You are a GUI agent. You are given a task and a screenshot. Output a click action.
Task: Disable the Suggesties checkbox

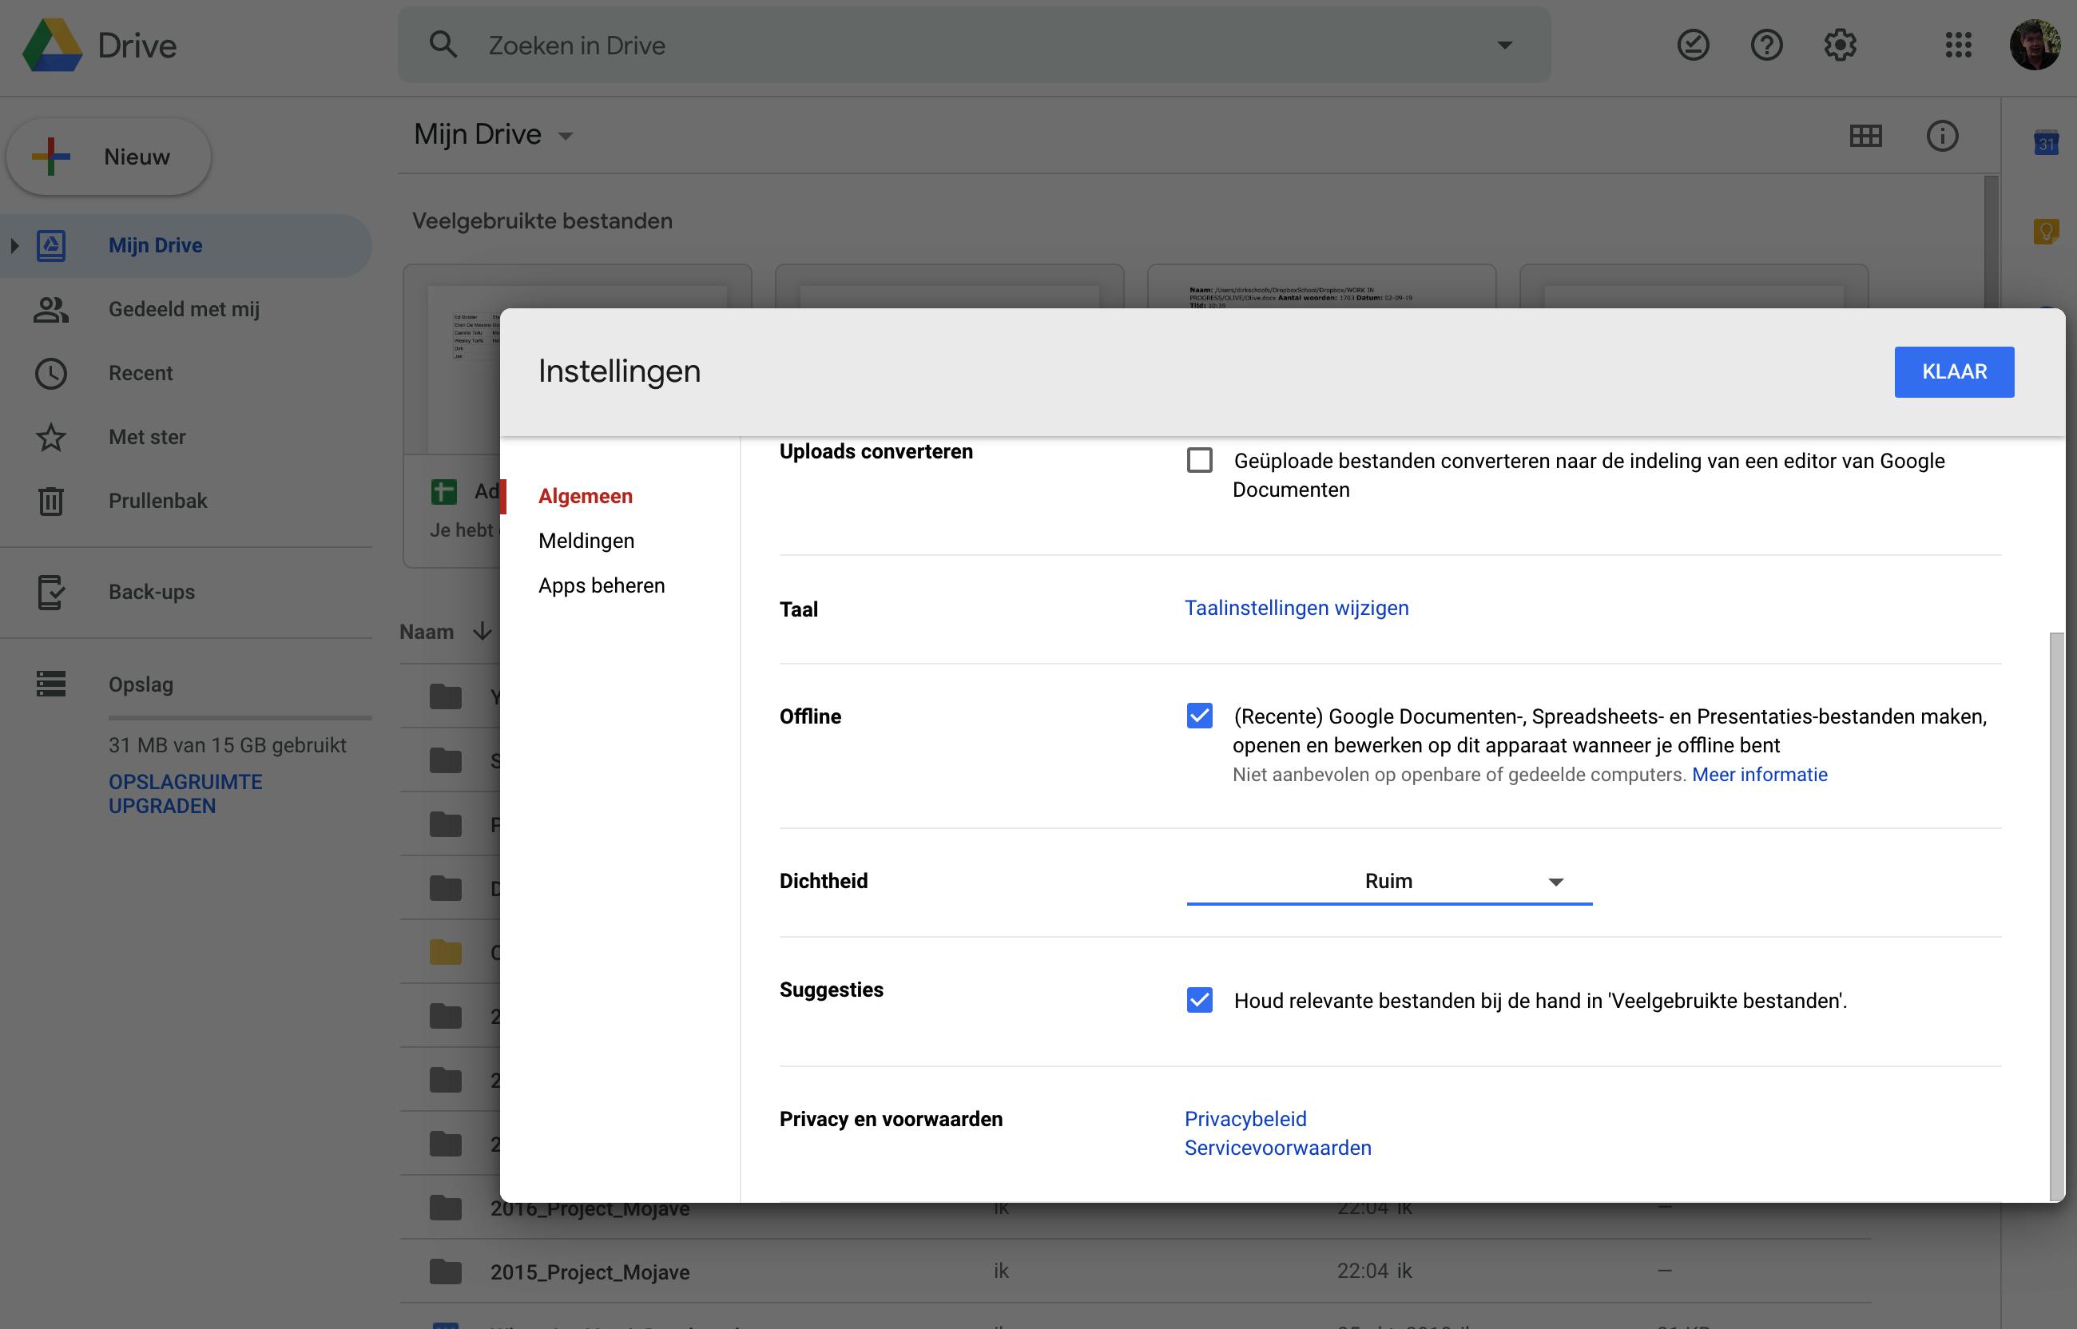click(x=1199, y=1000)
